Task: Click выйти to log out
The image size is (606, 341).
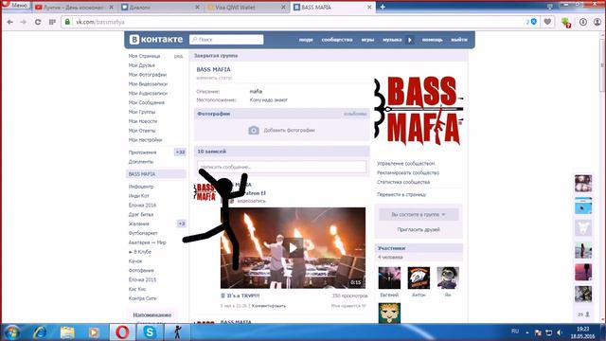Action: (458, 40)
